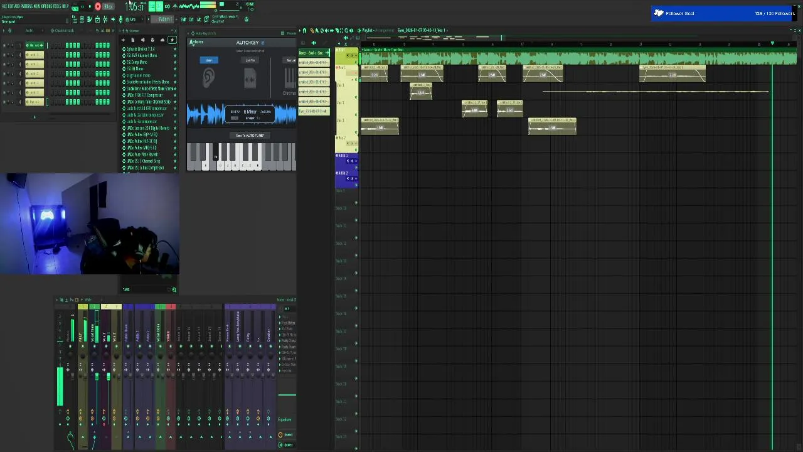Click the Listen button in Auto-Key
This screenshot has height=452, width=803.
click(x=209, y=60)
